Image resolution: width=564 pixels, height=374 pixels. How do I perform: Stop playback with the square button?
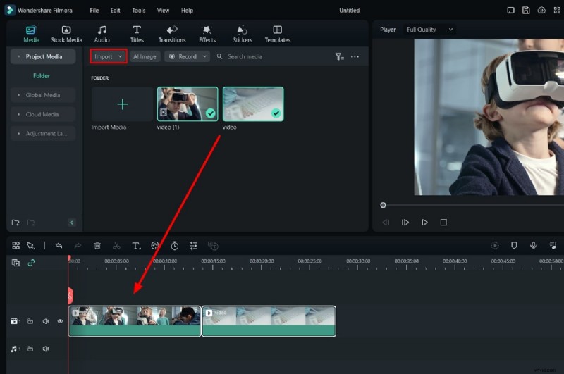[443, 223]
